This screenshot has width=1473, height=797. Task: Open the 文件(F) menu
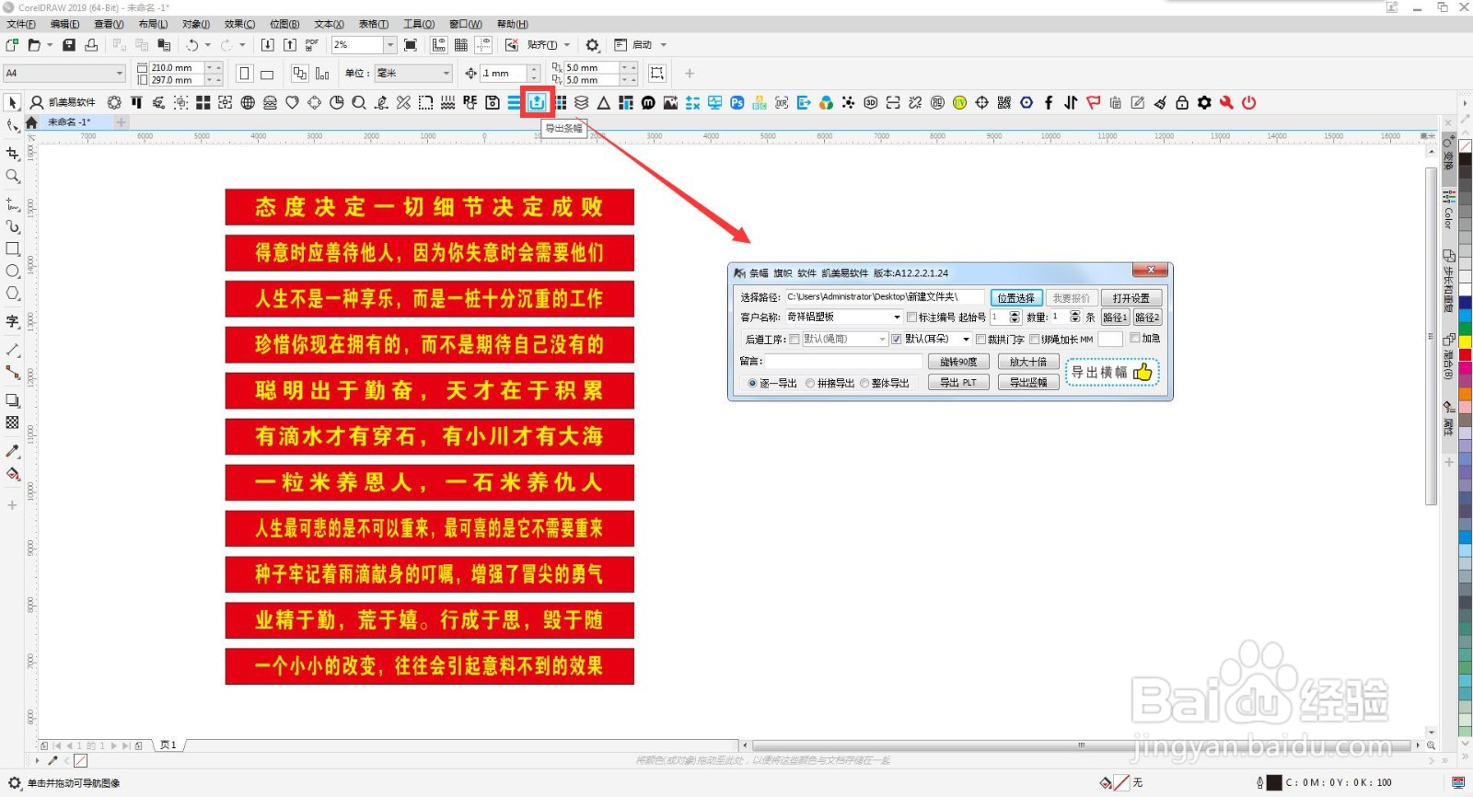21,24
